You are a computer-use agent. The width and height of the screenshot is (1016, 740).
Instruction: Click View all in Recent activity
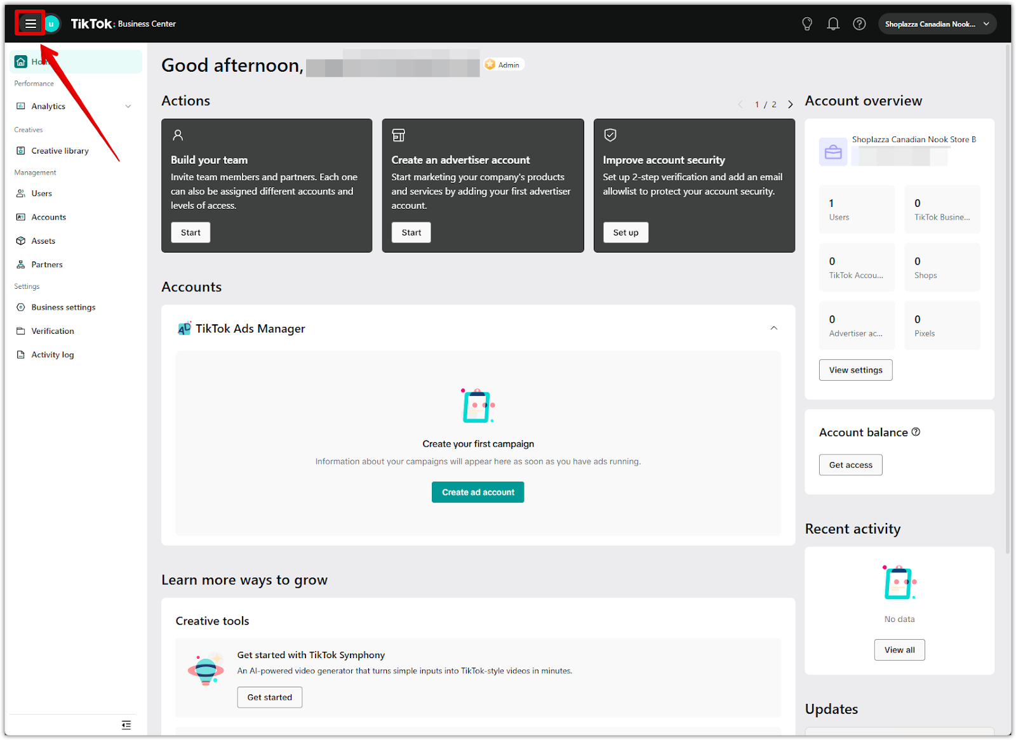899,650
